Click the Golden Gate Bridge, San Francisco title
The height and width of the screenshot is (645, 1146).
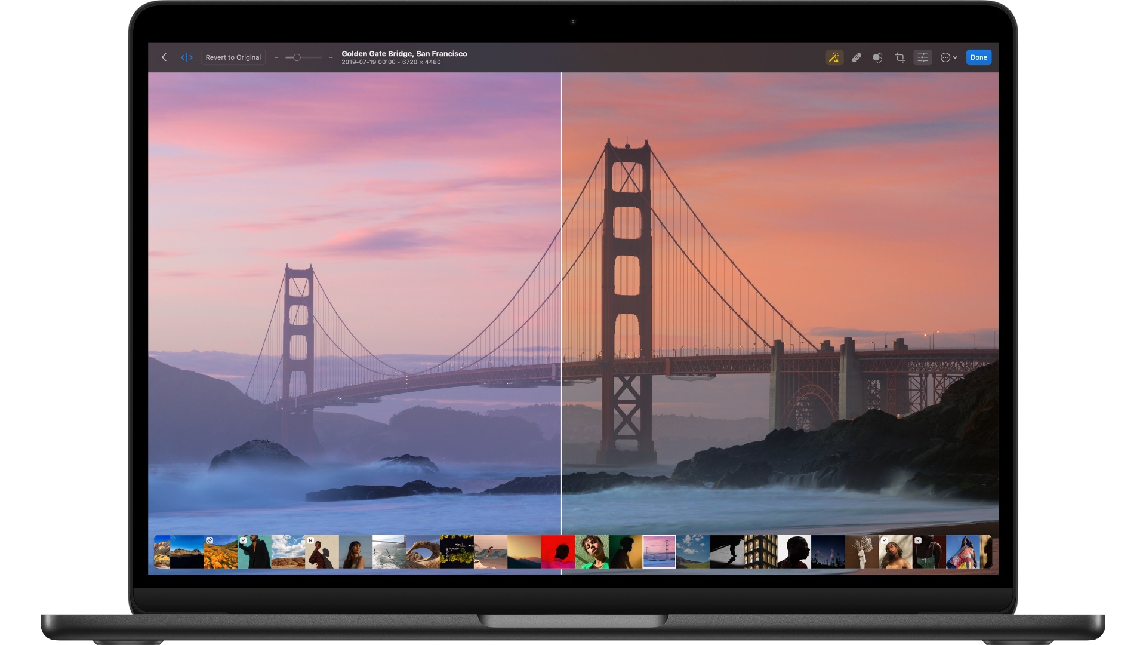pos(404,54)
